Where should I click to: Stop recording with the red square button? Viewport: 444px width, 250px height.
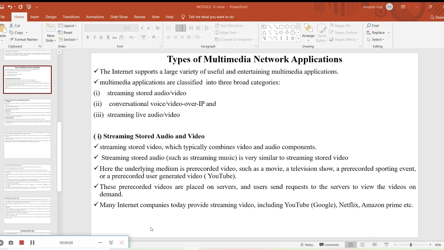pyautogui.click(x=22, y=243)
